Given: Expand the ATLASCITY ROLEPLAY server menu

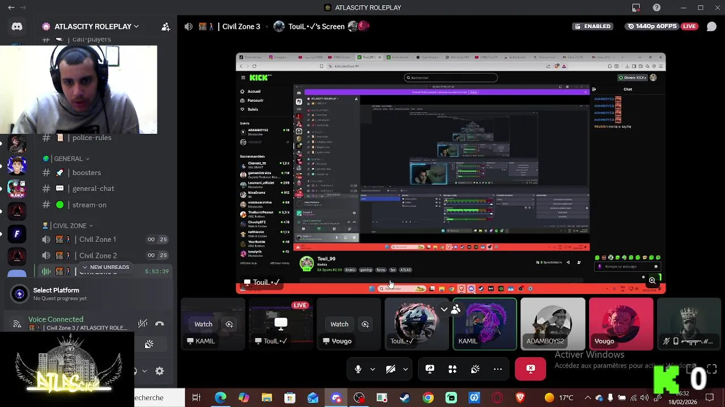Looking at the screenshot, I should tap(91, 27).
